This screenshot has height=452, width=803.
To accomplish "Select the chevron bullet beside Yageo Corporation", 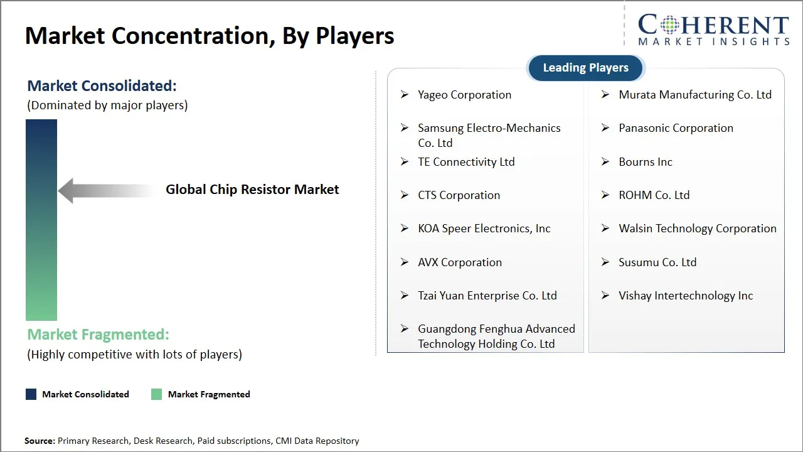I will [405, 94].
